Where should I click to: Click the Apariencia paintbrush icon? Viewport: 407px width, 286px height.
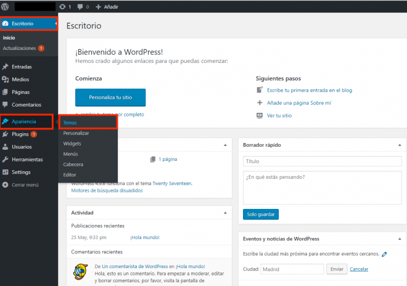pos(5,121)
